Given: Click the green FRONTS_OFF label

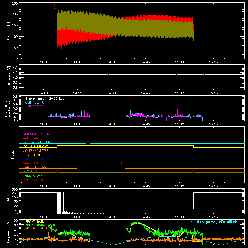Looking at the screenshot, I should [33, 176].
